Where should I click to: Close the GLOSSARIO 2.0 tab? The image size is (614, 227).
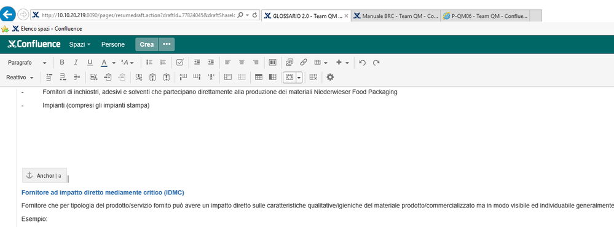click(x=346, y=15)
